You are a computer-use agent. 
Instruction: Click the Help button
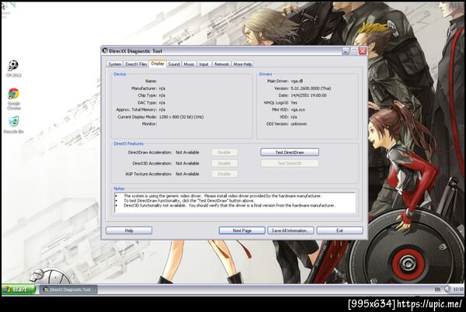[129, 231]
